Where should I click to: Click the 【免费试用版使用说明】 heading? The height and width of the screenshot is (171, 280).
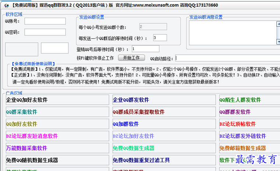point(33,64)
